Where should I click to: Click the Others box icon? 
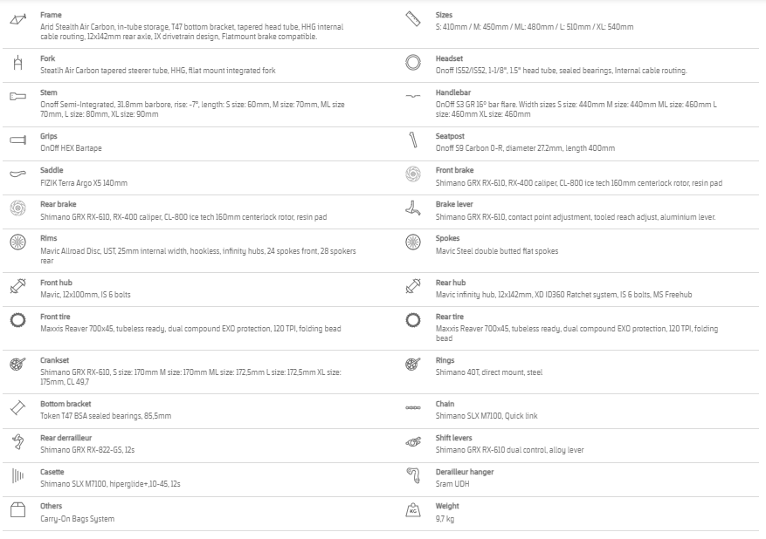coord(17,509)
